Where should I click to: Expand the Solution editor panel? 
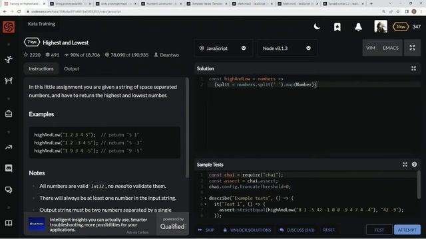pos(413,68)
